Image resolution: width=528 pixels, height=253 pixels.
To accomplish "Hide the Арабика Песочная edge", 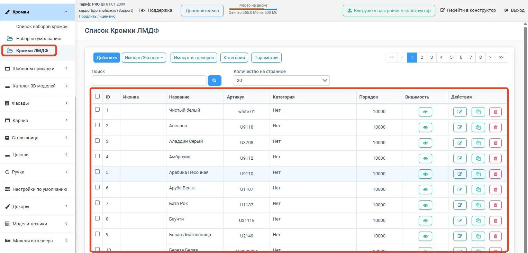I will tap(425, 174).
